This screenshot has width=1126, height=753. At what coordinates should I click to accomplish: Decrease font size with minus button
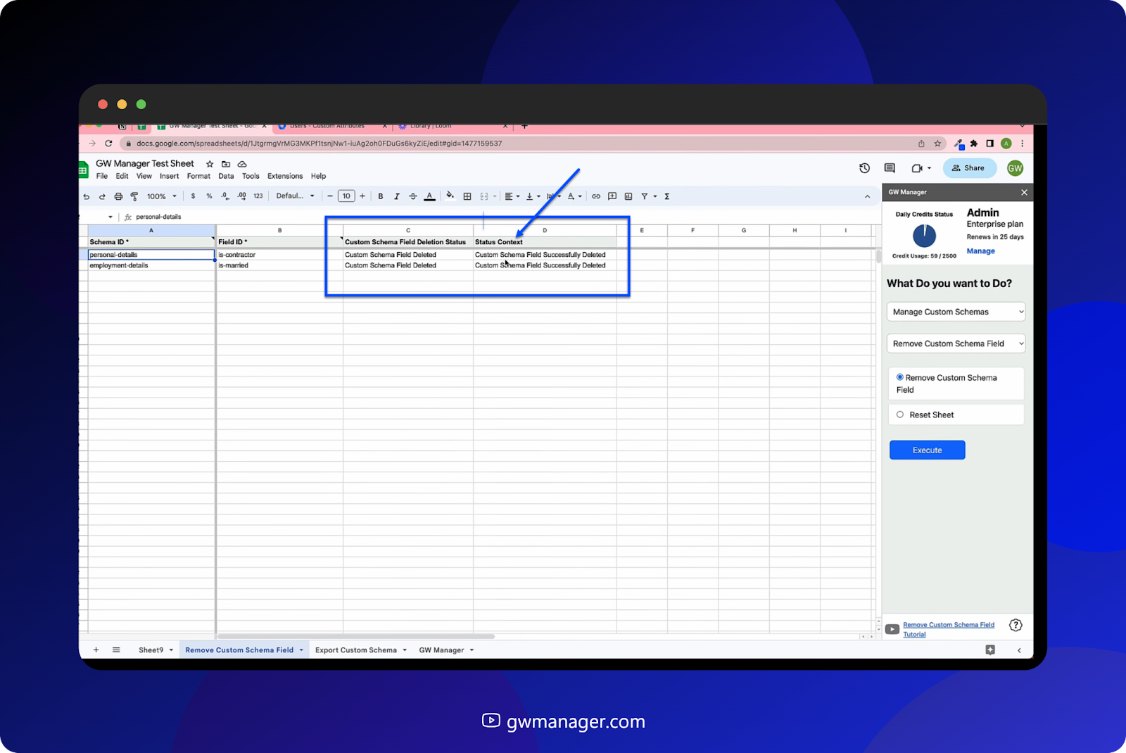coord(330,196)
